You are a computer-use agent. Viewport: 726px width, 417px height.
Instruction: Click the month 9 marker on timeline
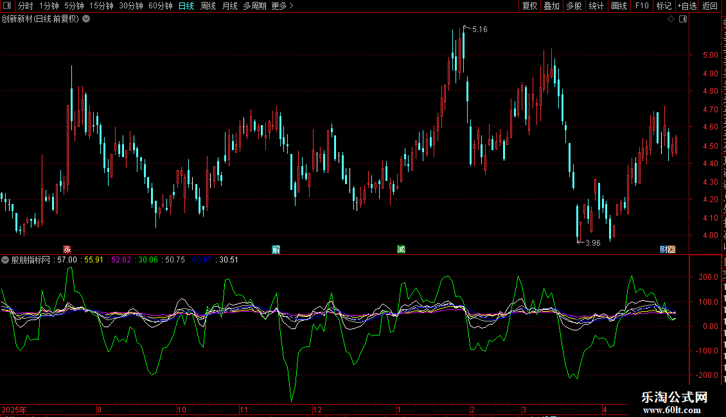pos(100,410)
